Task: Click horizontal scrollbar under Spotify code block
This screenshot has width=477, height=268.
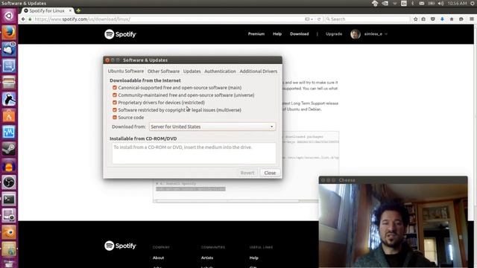Action: click(228, 201)
